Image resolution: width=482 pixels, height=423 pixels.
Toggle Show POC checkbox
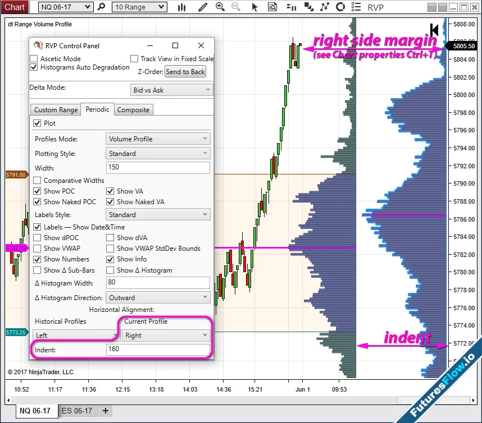(x=37, y=191)
